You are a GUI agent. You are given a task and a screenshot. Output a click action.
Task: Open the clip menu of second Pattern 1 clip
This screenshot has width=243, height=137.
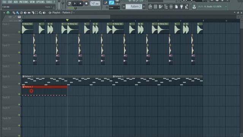[114, 76]
